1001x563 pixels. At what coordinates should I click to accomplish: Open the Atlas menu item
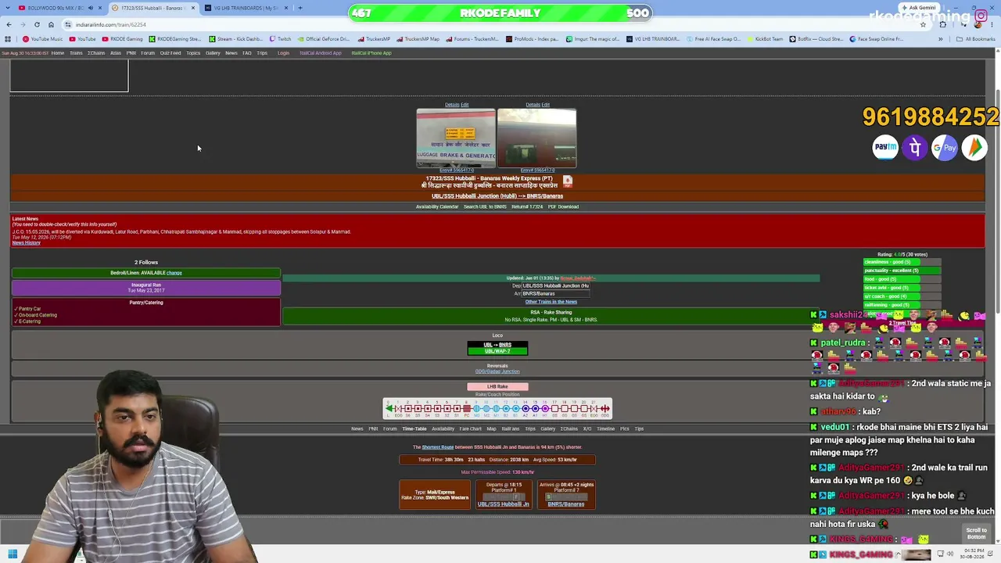click(x=116, y=53)
